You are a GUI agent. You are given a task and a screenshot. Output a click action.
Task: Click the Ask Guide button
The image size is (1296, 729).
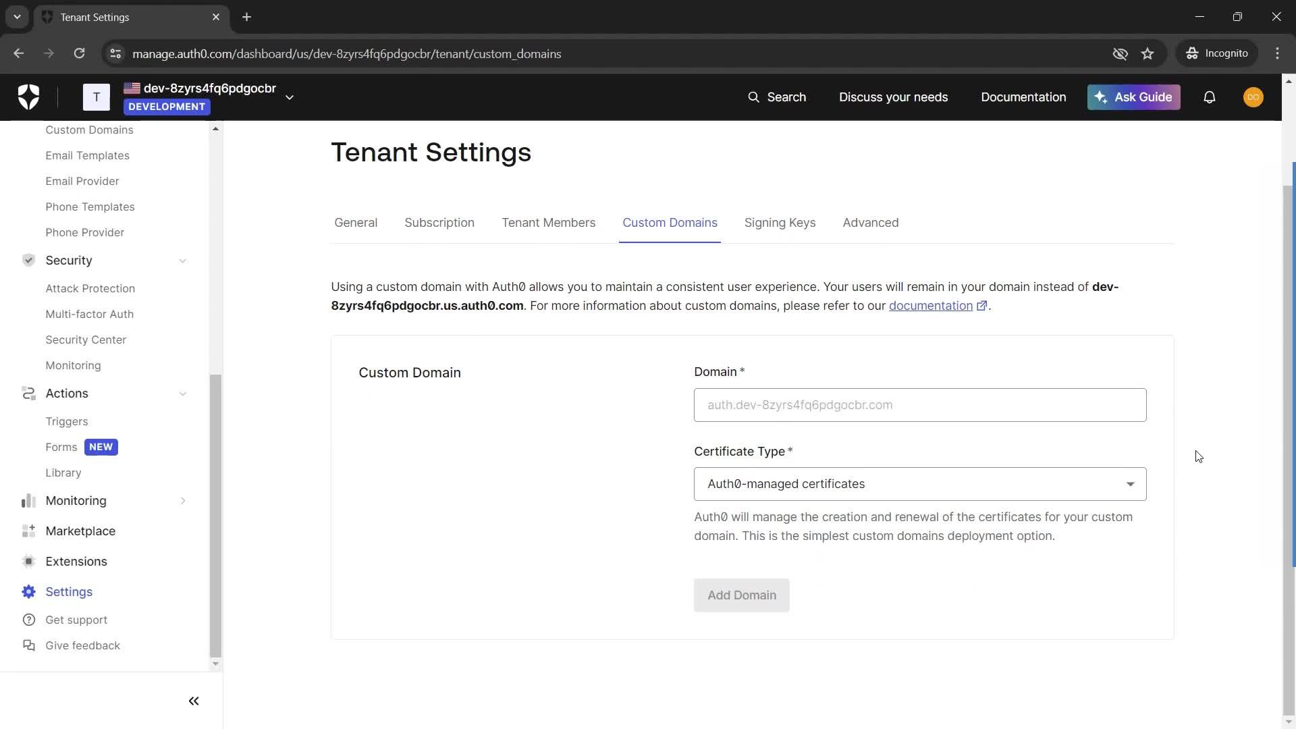(x=1133, y=97)
